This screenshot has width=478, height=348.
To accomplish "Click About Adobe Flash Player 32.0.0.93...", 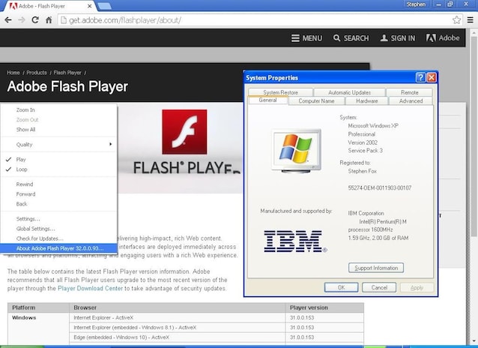I will 59,248.
